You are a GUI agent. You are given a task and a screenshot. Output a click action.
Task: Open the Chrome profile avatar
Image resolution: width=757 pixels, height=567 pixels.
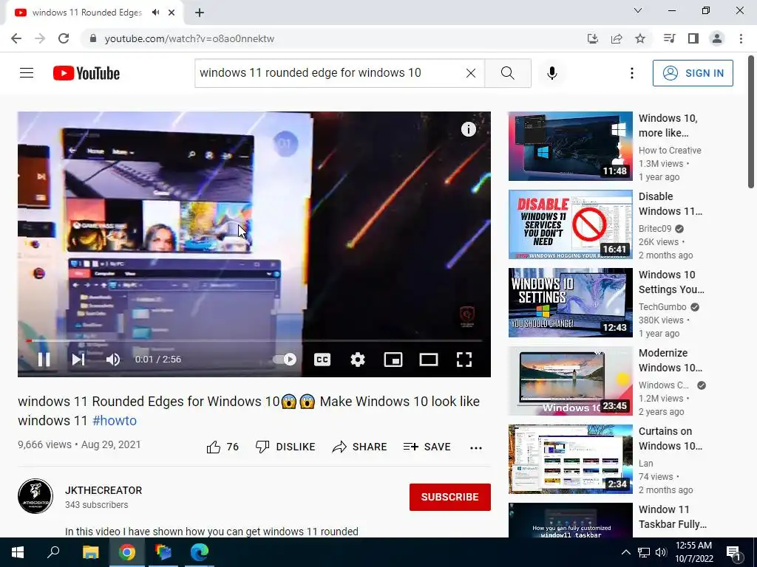(717, 38)
